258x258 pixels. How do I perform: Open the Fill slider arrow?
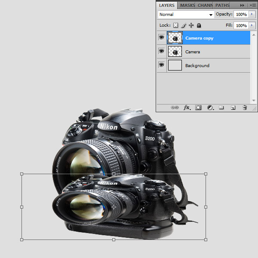(252, 25)
